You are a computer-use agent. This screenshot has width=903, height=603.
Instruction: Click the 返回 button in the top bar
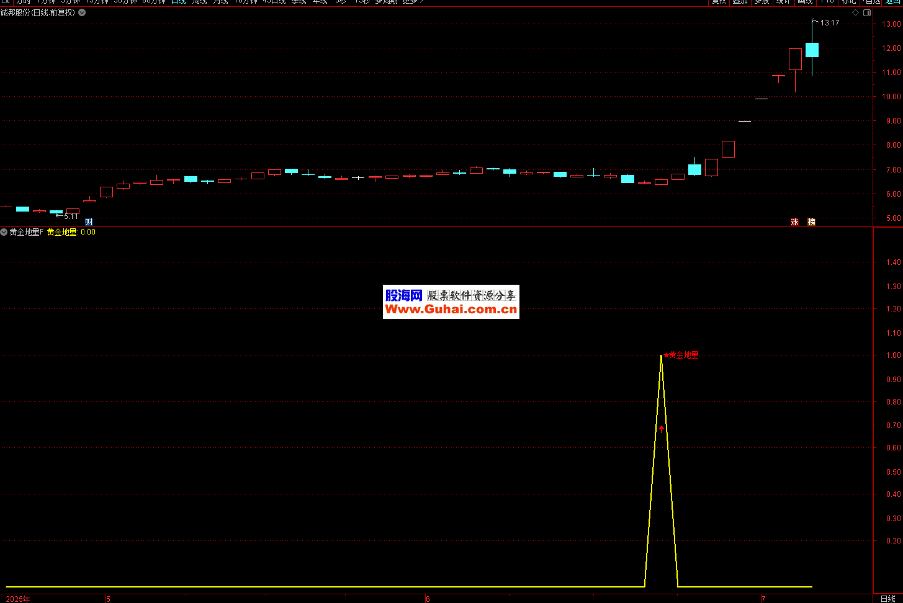894,2
